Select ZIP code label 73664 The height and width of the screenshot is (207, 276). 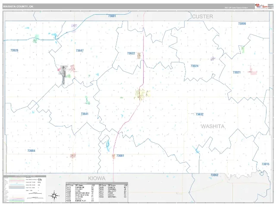[31, 151]
